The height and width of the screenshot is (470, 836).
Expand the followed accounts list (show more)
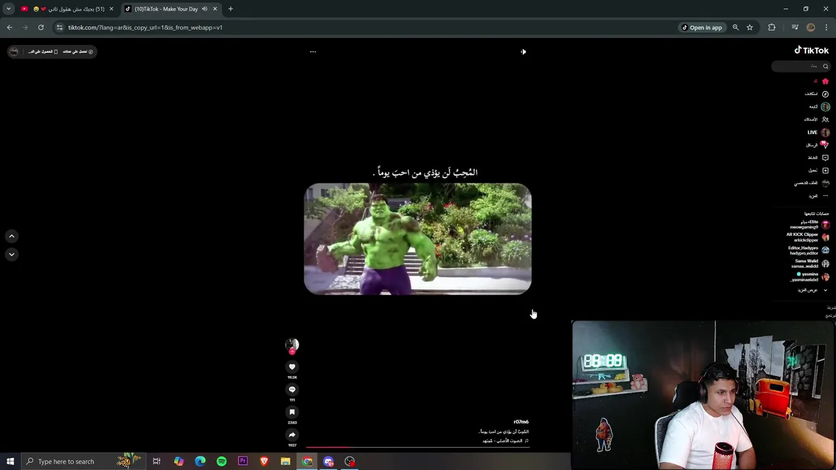(x=812, y=290)
